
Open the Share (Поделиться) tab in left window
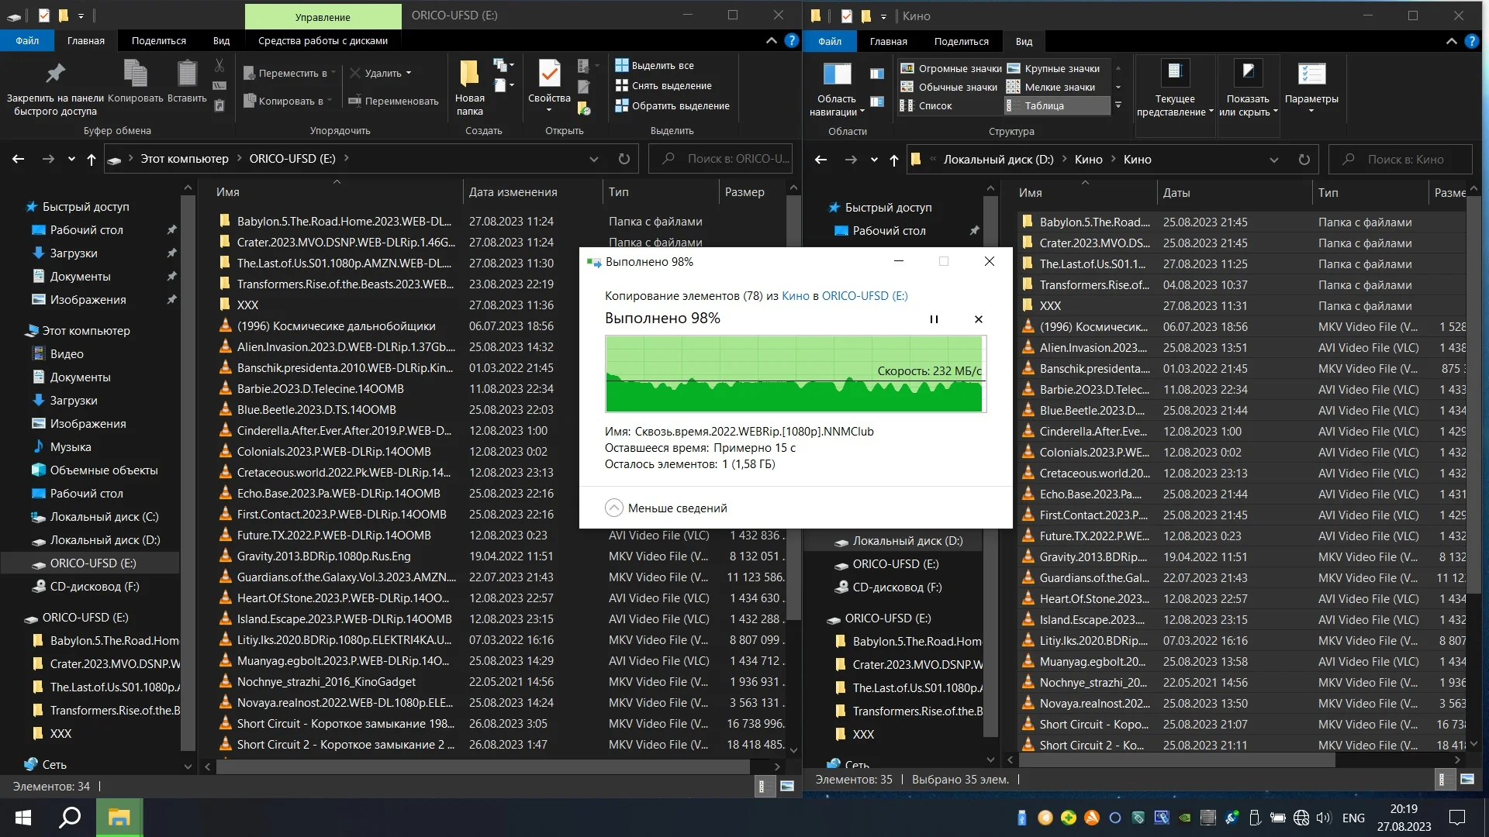158,40
